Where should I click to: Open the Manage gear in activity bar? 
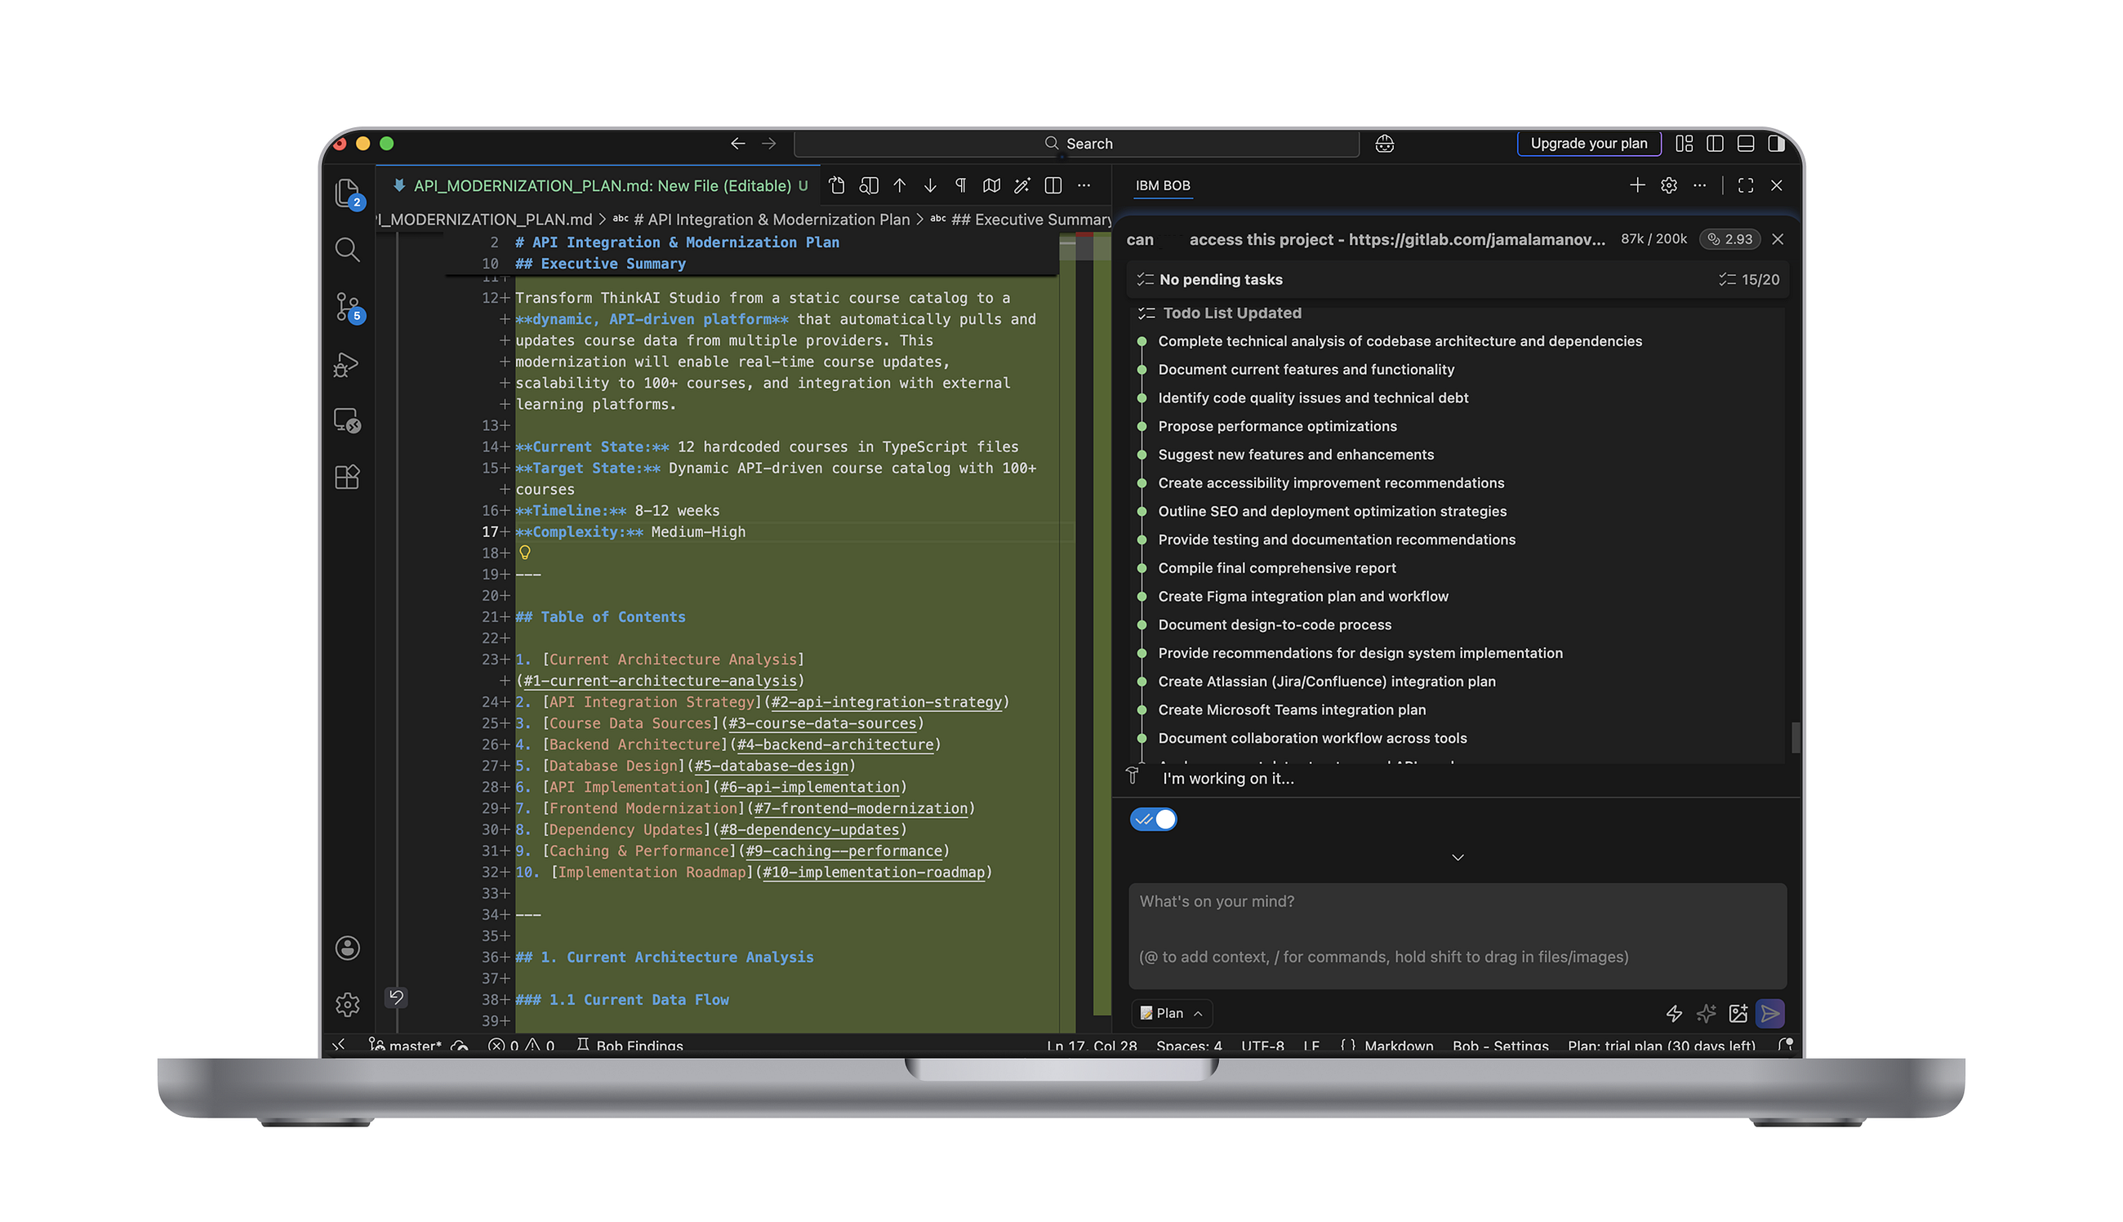pyautogui.click(x=348, y=1004)
